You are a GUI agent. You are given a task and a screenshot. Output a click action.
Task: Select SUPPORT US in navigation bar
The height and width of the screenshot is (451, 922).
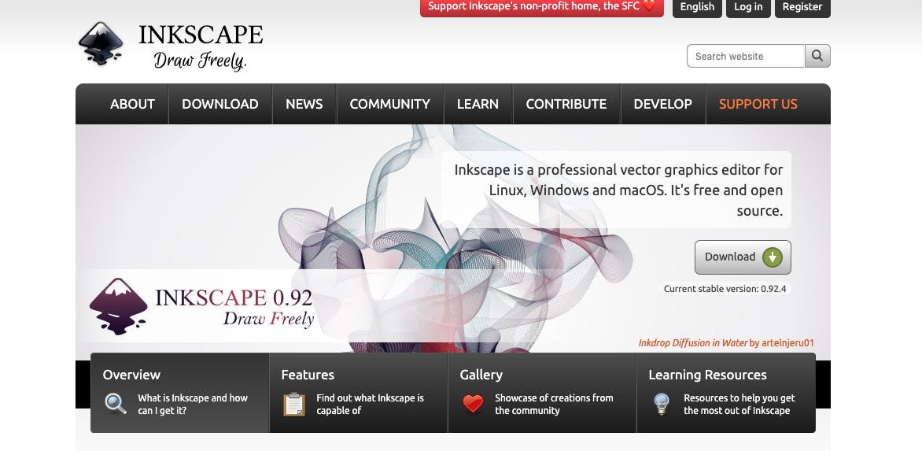click(758, 104)
